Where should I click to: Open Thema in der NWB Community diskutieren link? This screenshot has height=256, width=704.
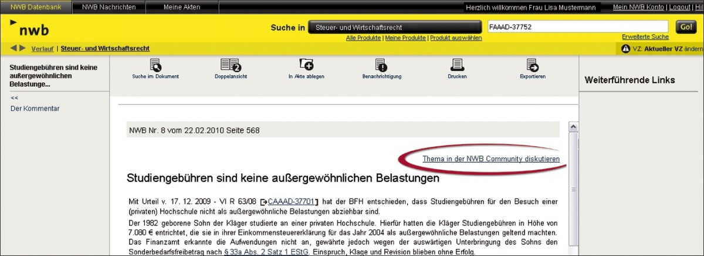[x=490, y=159]
